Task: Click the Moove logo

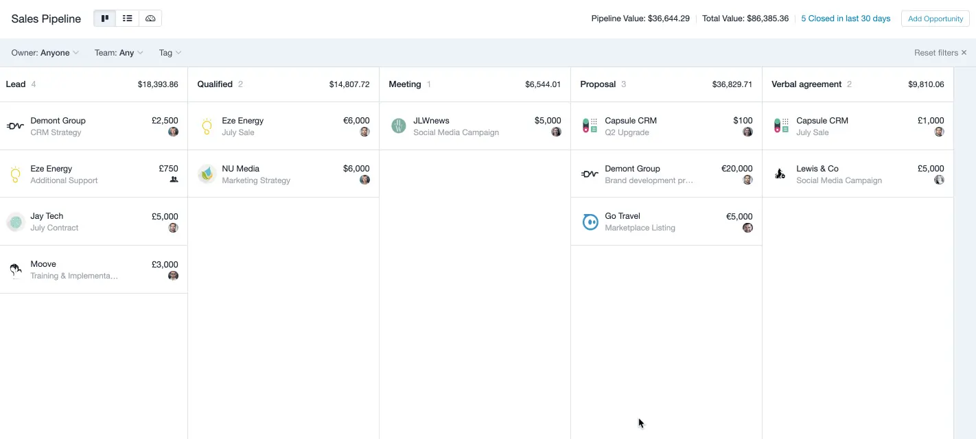Action: (x=15, y=270)
